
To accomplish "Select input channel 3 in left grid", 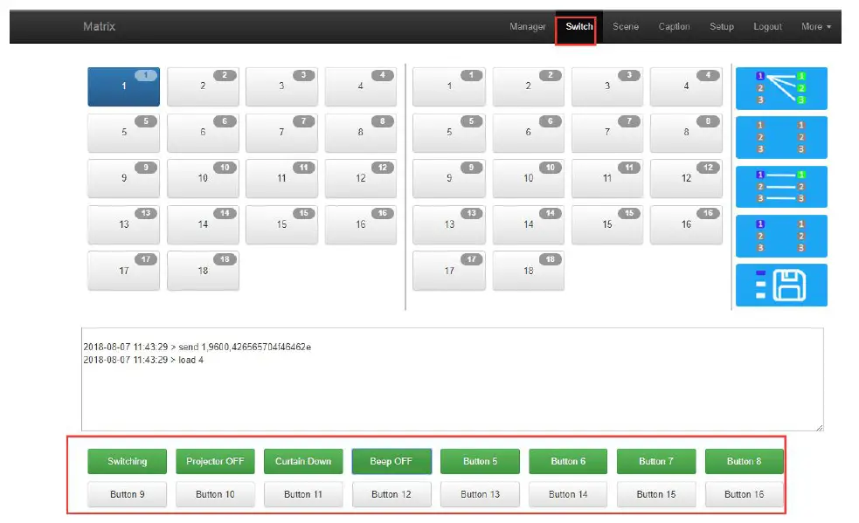I will (x=281, y=86).
